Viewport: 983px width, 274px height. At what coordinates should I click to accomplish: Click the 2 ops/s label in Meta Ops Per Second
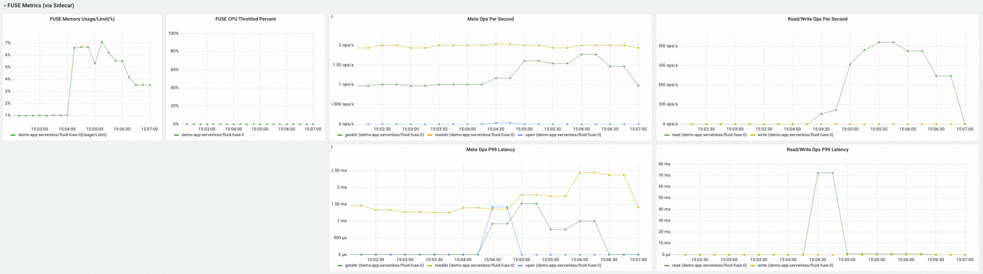pyautogui.click(x=346, y=45)
